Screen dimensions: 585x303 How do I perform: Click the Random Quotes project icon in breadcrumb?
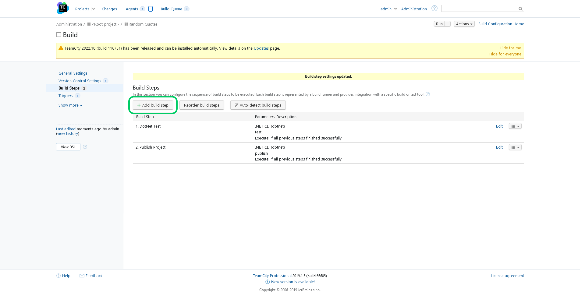(126, 24)
